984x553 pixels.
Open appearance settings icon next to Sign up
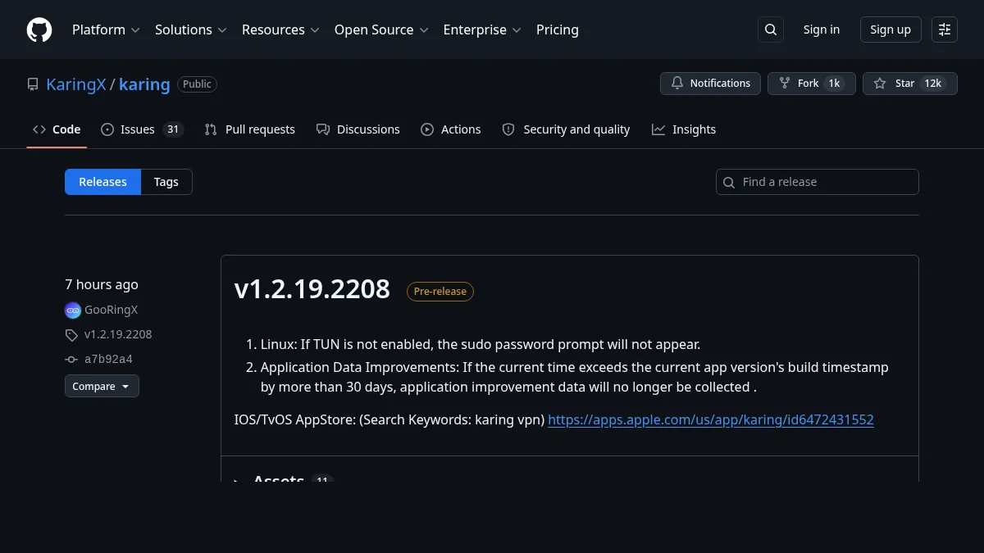pyautogui.click(x=945, y=29)
